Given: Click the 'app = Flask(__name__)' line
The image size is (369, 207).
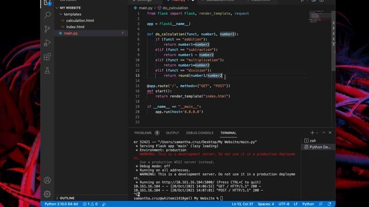Looking at the screenshot, I should (x=169, y=24).
